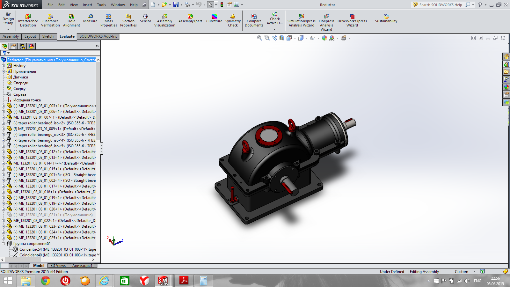Click the Save icon in the toolbar
The height and width of the screenshot is (287, 510).
pyautogui.click(x=176, y=4)
